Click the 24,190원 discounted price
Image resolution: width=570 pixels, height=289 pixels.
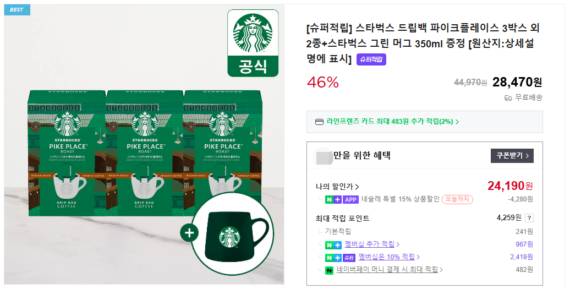[x=510, y=186]
